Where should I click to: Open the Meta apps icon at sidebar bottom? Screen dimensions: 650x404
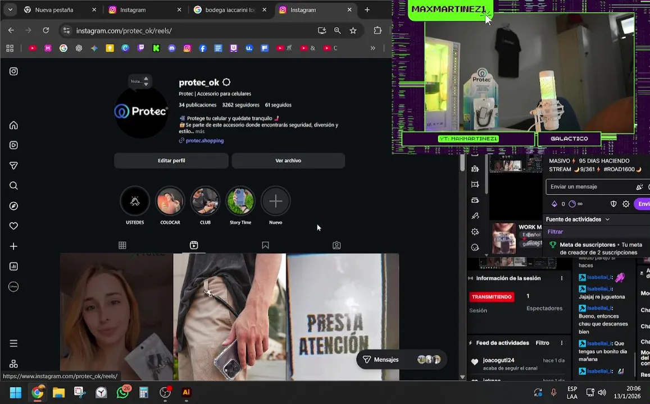pyautogui.click(x=13, y=364)
